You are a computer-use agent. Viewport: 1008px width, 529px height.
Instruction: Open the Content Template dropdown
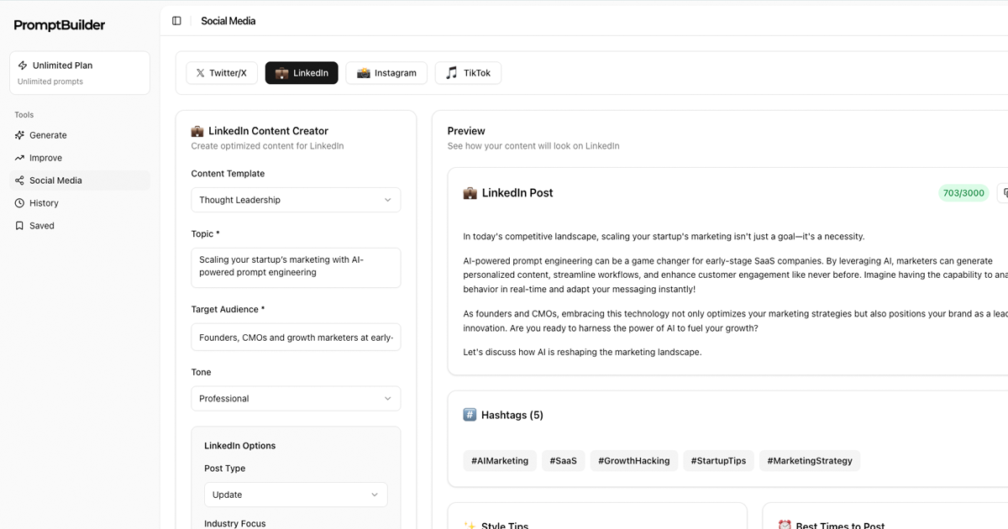click(x=296, y=200)
